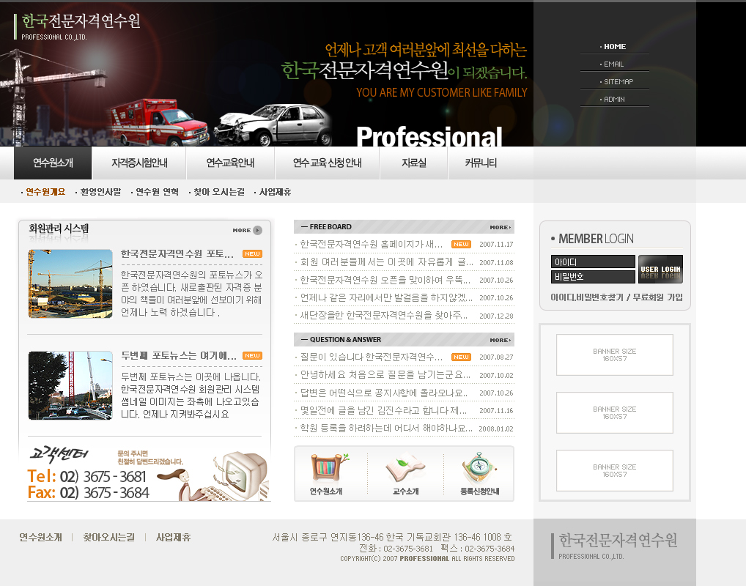Click the 찾아오시는길 footer link
This screenshot has width=746, height=586.
(x=108, y=537)
